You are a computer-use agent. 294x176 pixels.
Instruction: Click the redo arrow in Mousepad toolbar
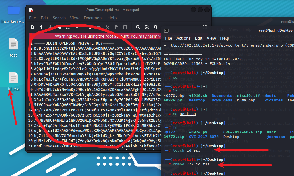99,27
